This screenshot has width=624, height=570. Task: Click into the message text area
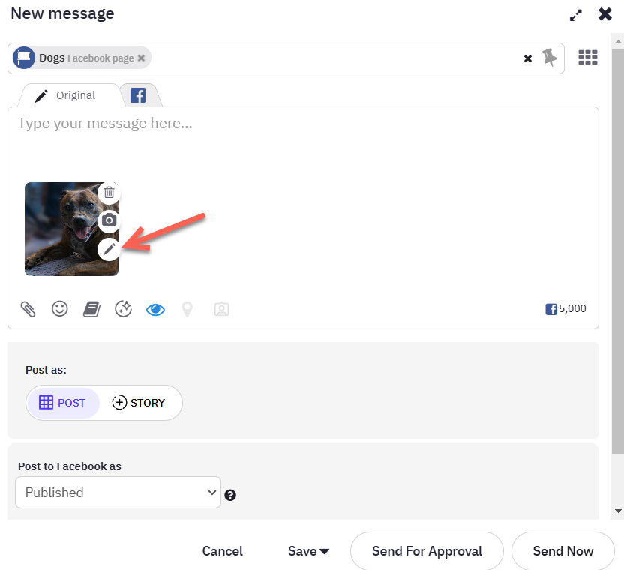point(303,143)
